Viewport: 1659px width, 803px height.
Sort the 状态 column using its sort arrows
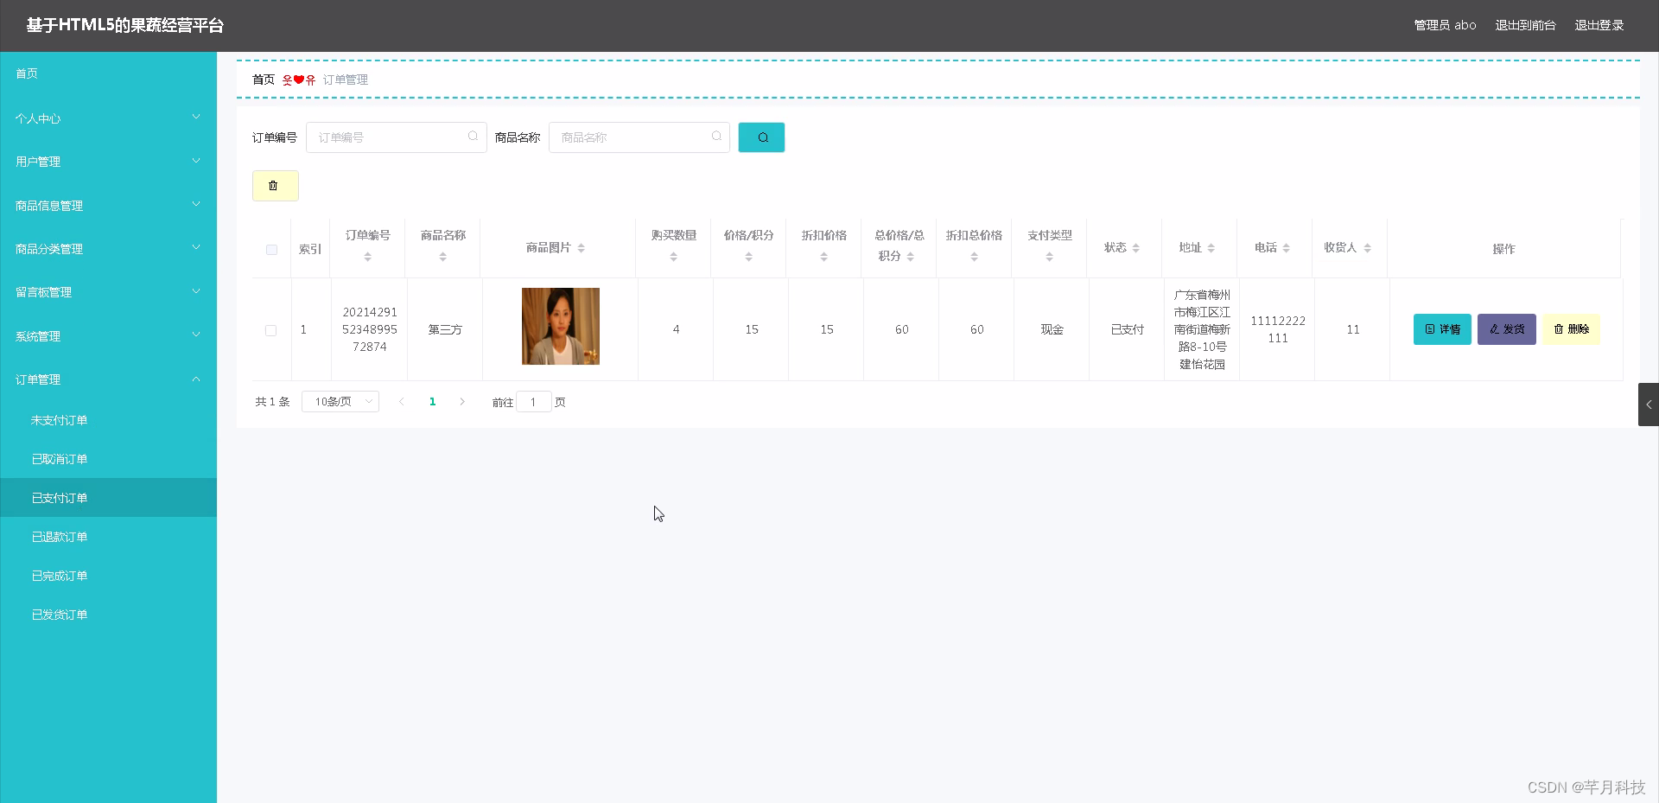[1136, 247]
